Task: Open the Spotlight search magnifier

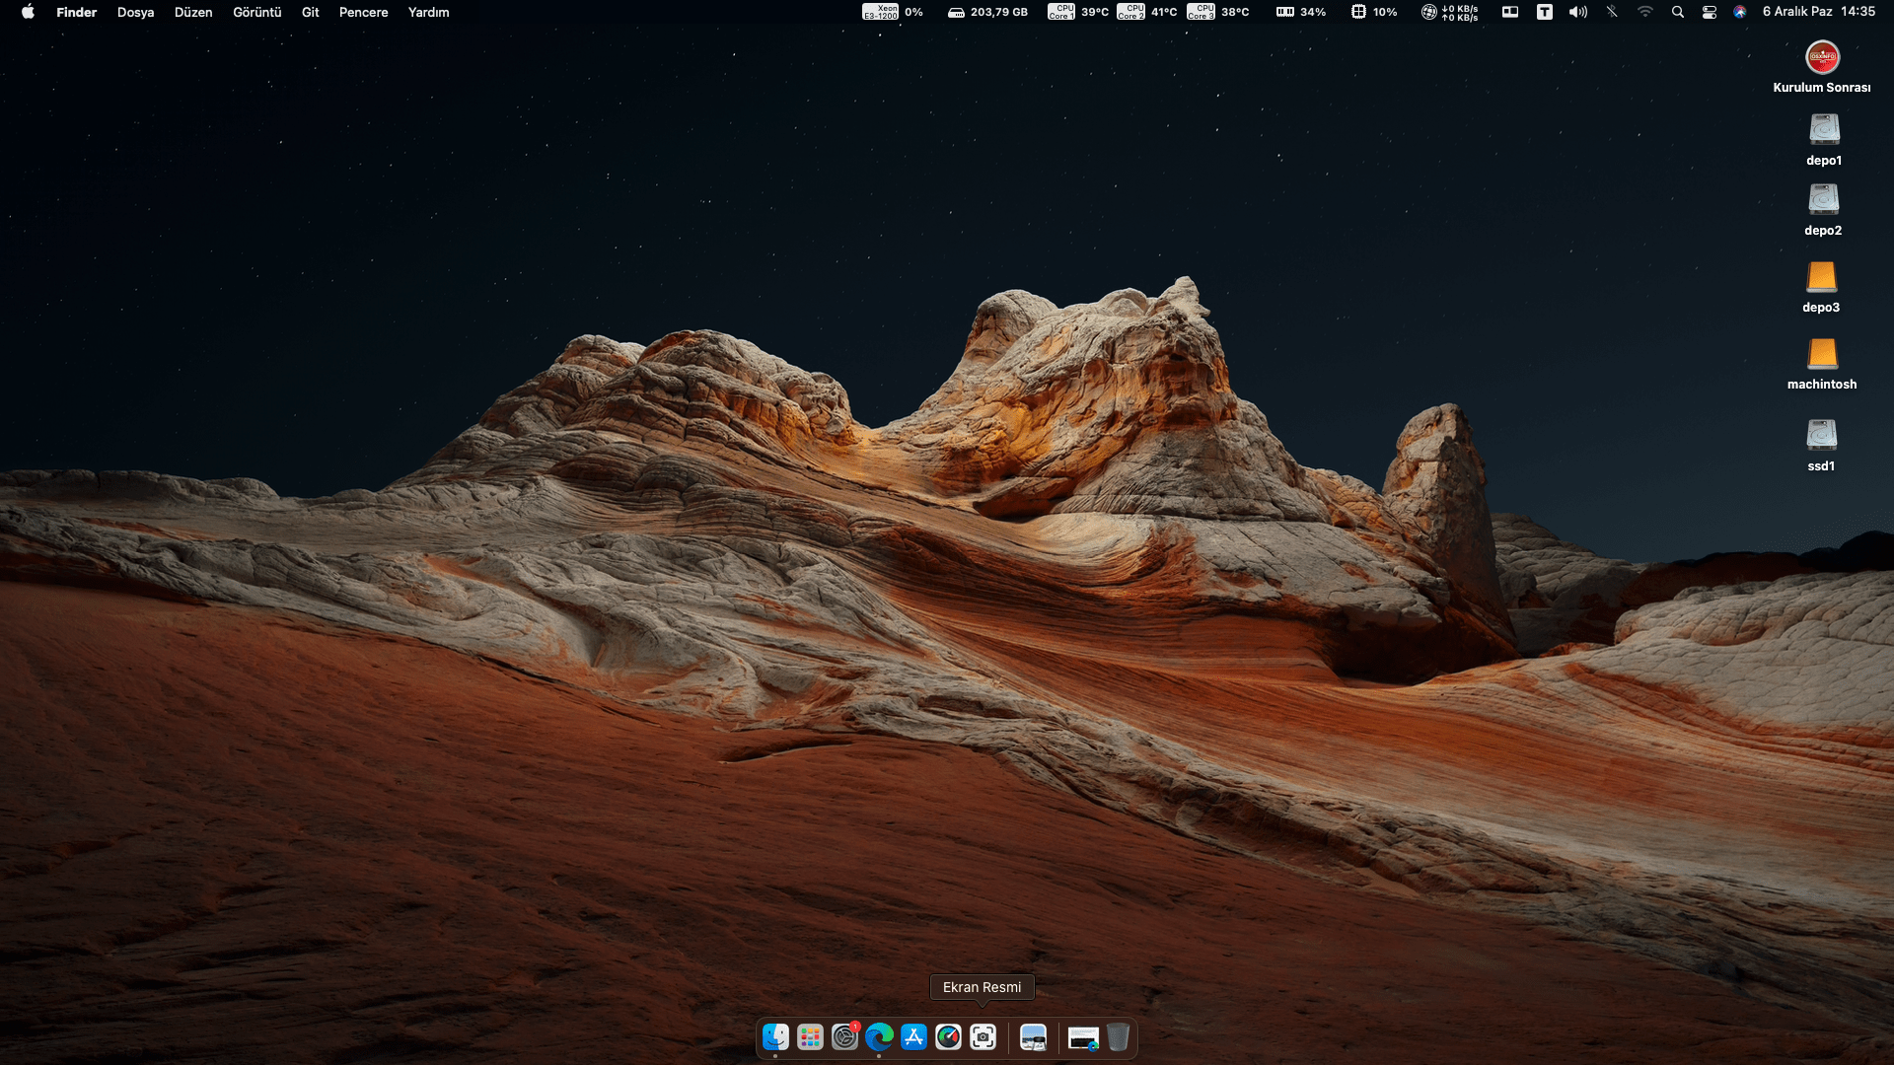Action: 1677,12
